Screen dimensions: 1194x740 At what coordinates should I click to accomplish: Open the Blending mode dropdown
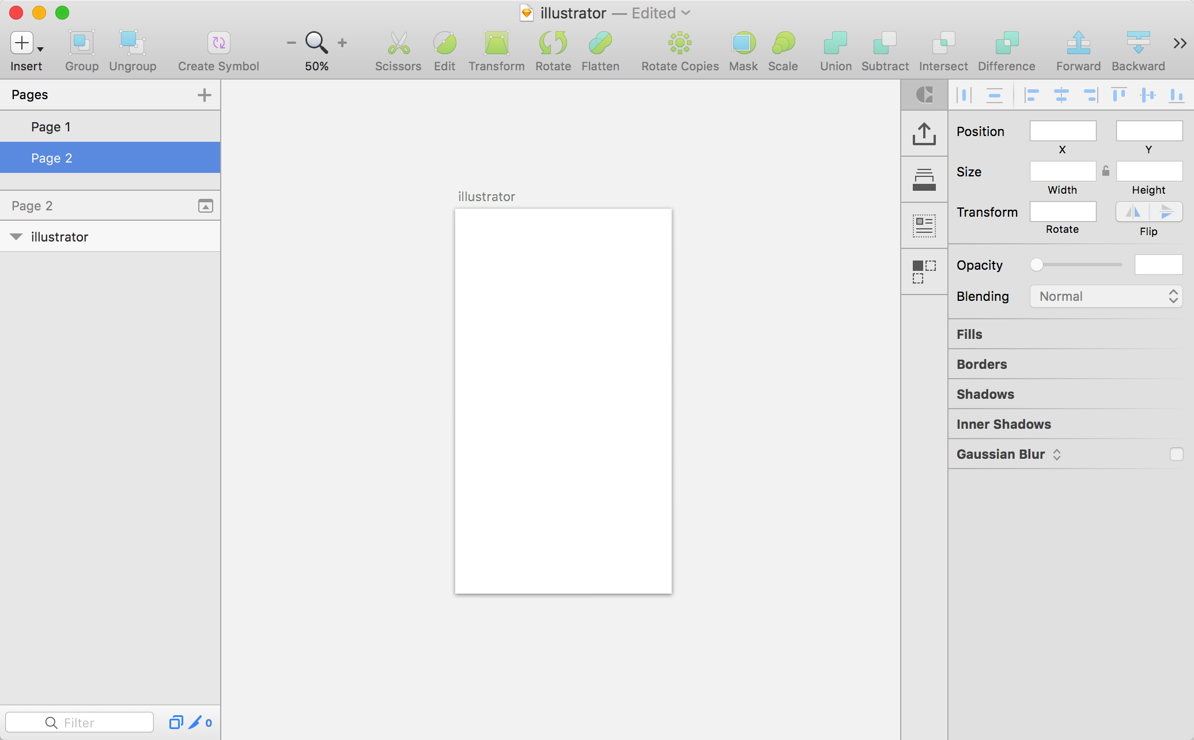tap(1106, 296)
